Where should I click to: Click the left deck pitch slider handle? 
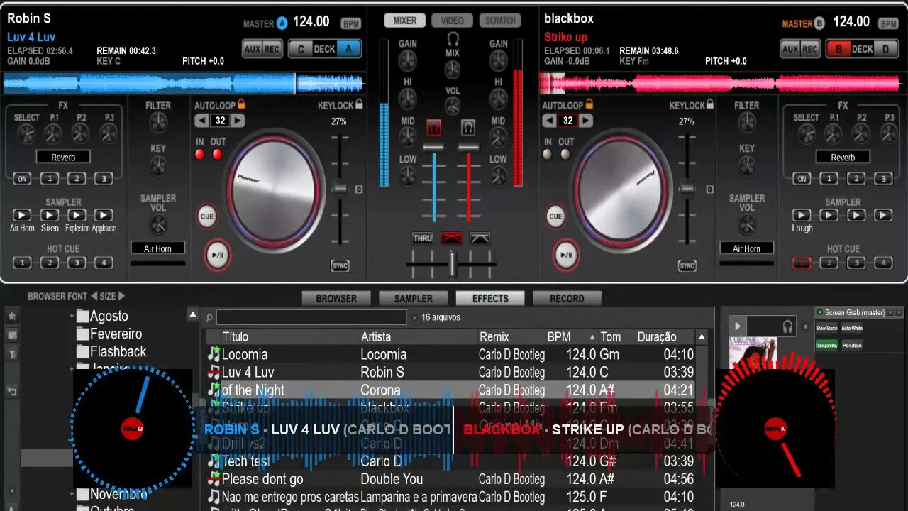[340, 189]
